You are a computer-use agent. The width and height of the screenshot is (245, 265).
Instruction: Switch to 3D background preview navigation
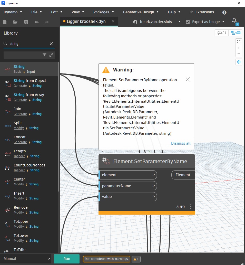[x=221, y=33]
